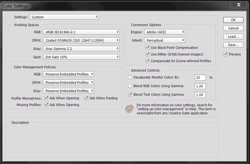Enable Desaturate Monitor Colors By checkbox
Viewport: 250px width, 164px height.
(x=130, y=77)
